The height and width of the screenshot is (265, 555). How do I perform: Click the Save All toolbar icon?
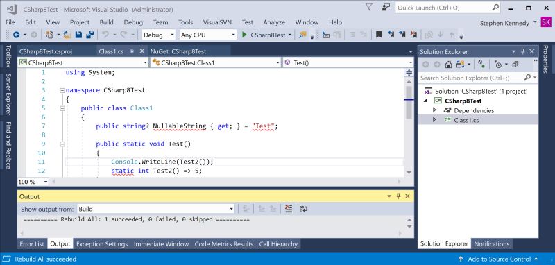point(90,35)
